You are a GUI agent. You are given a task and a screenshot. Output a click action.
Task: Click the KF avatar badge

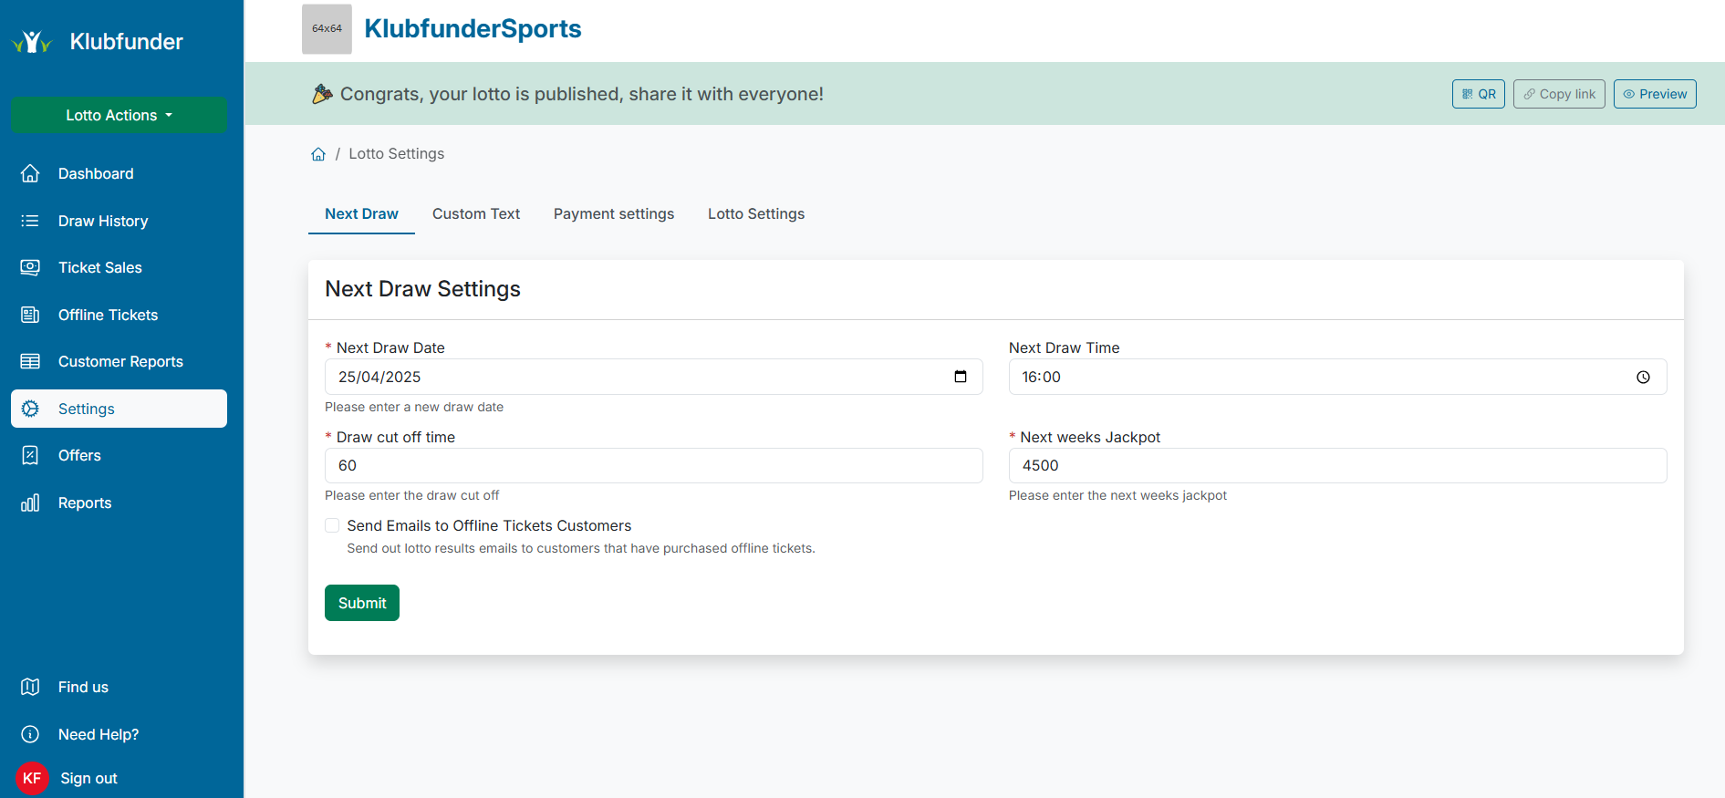click(x=32, y=778)
